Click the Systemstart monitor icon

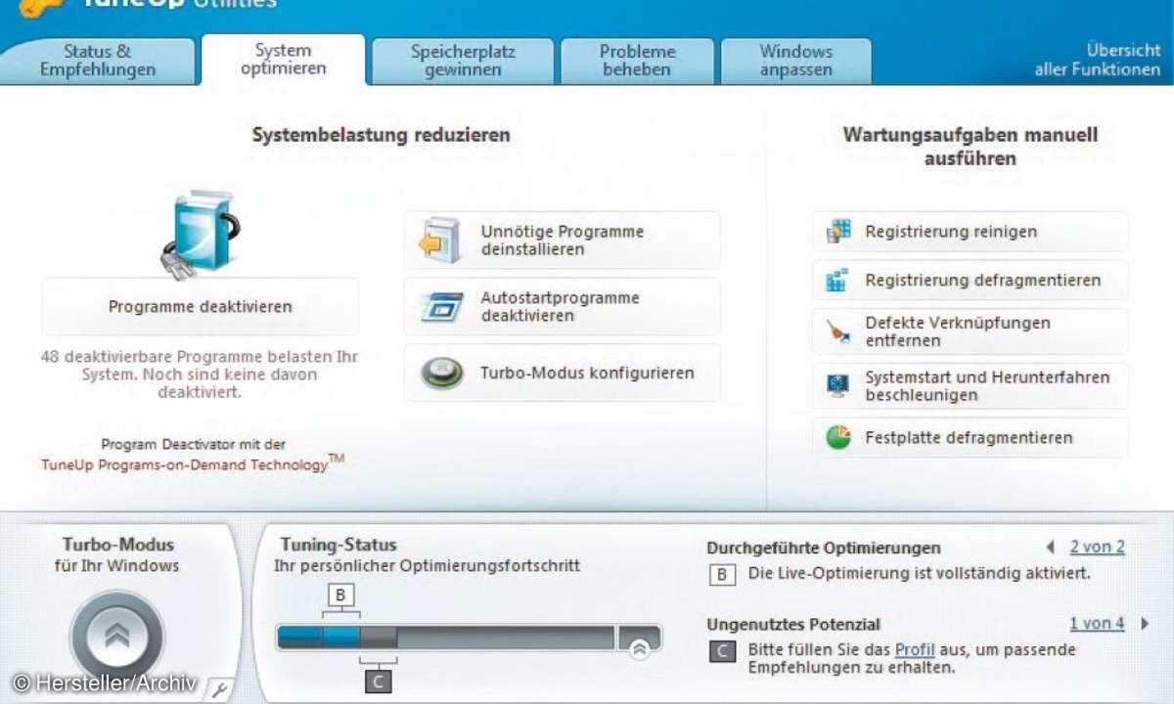pos(838,386)
